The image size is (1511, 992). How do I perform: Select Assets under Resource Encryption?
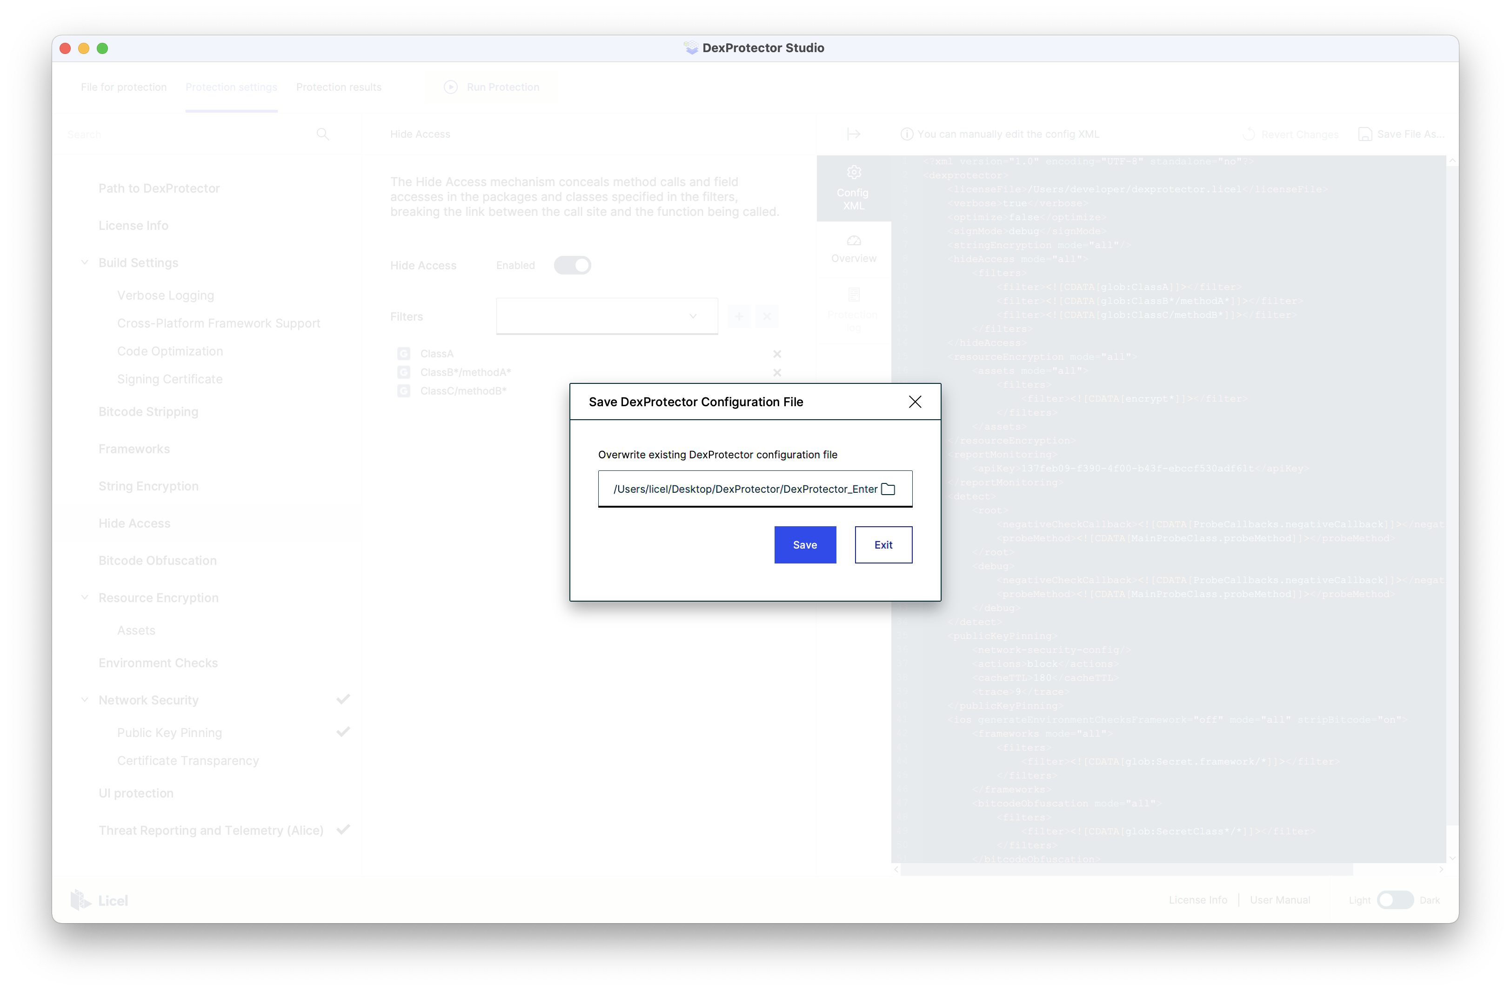point(136,630)
